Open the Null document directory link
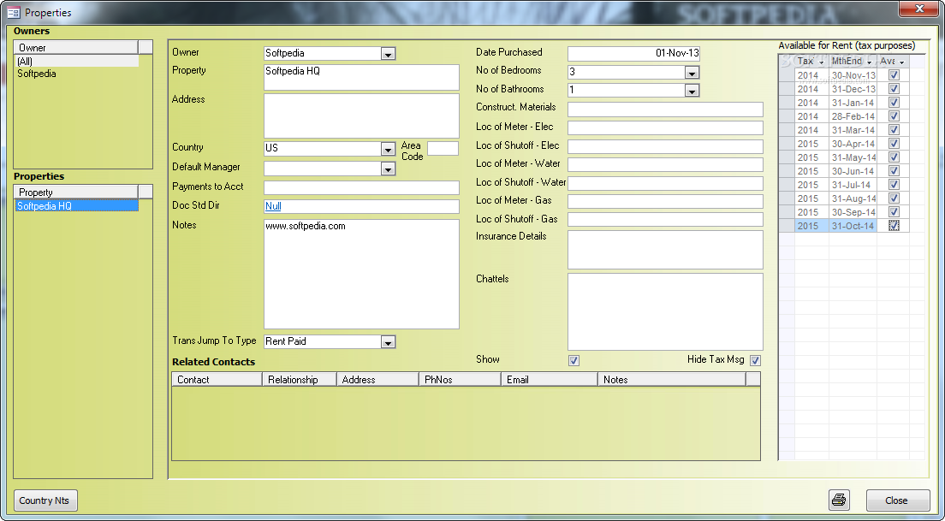Screen dimensions: 945x521 coord(273,206)
